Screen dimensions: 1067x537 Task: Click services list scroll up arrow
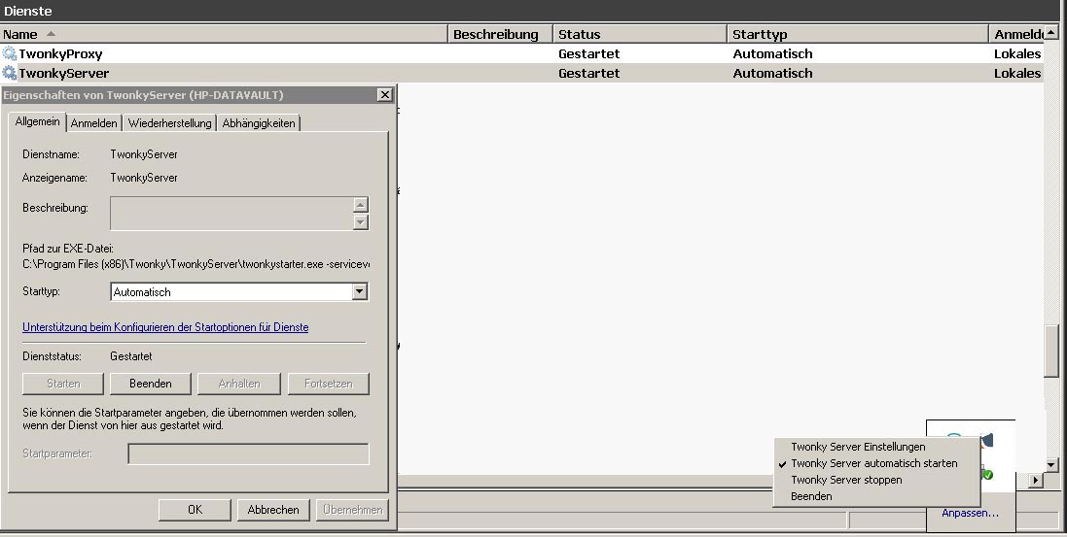(1051, 32)
